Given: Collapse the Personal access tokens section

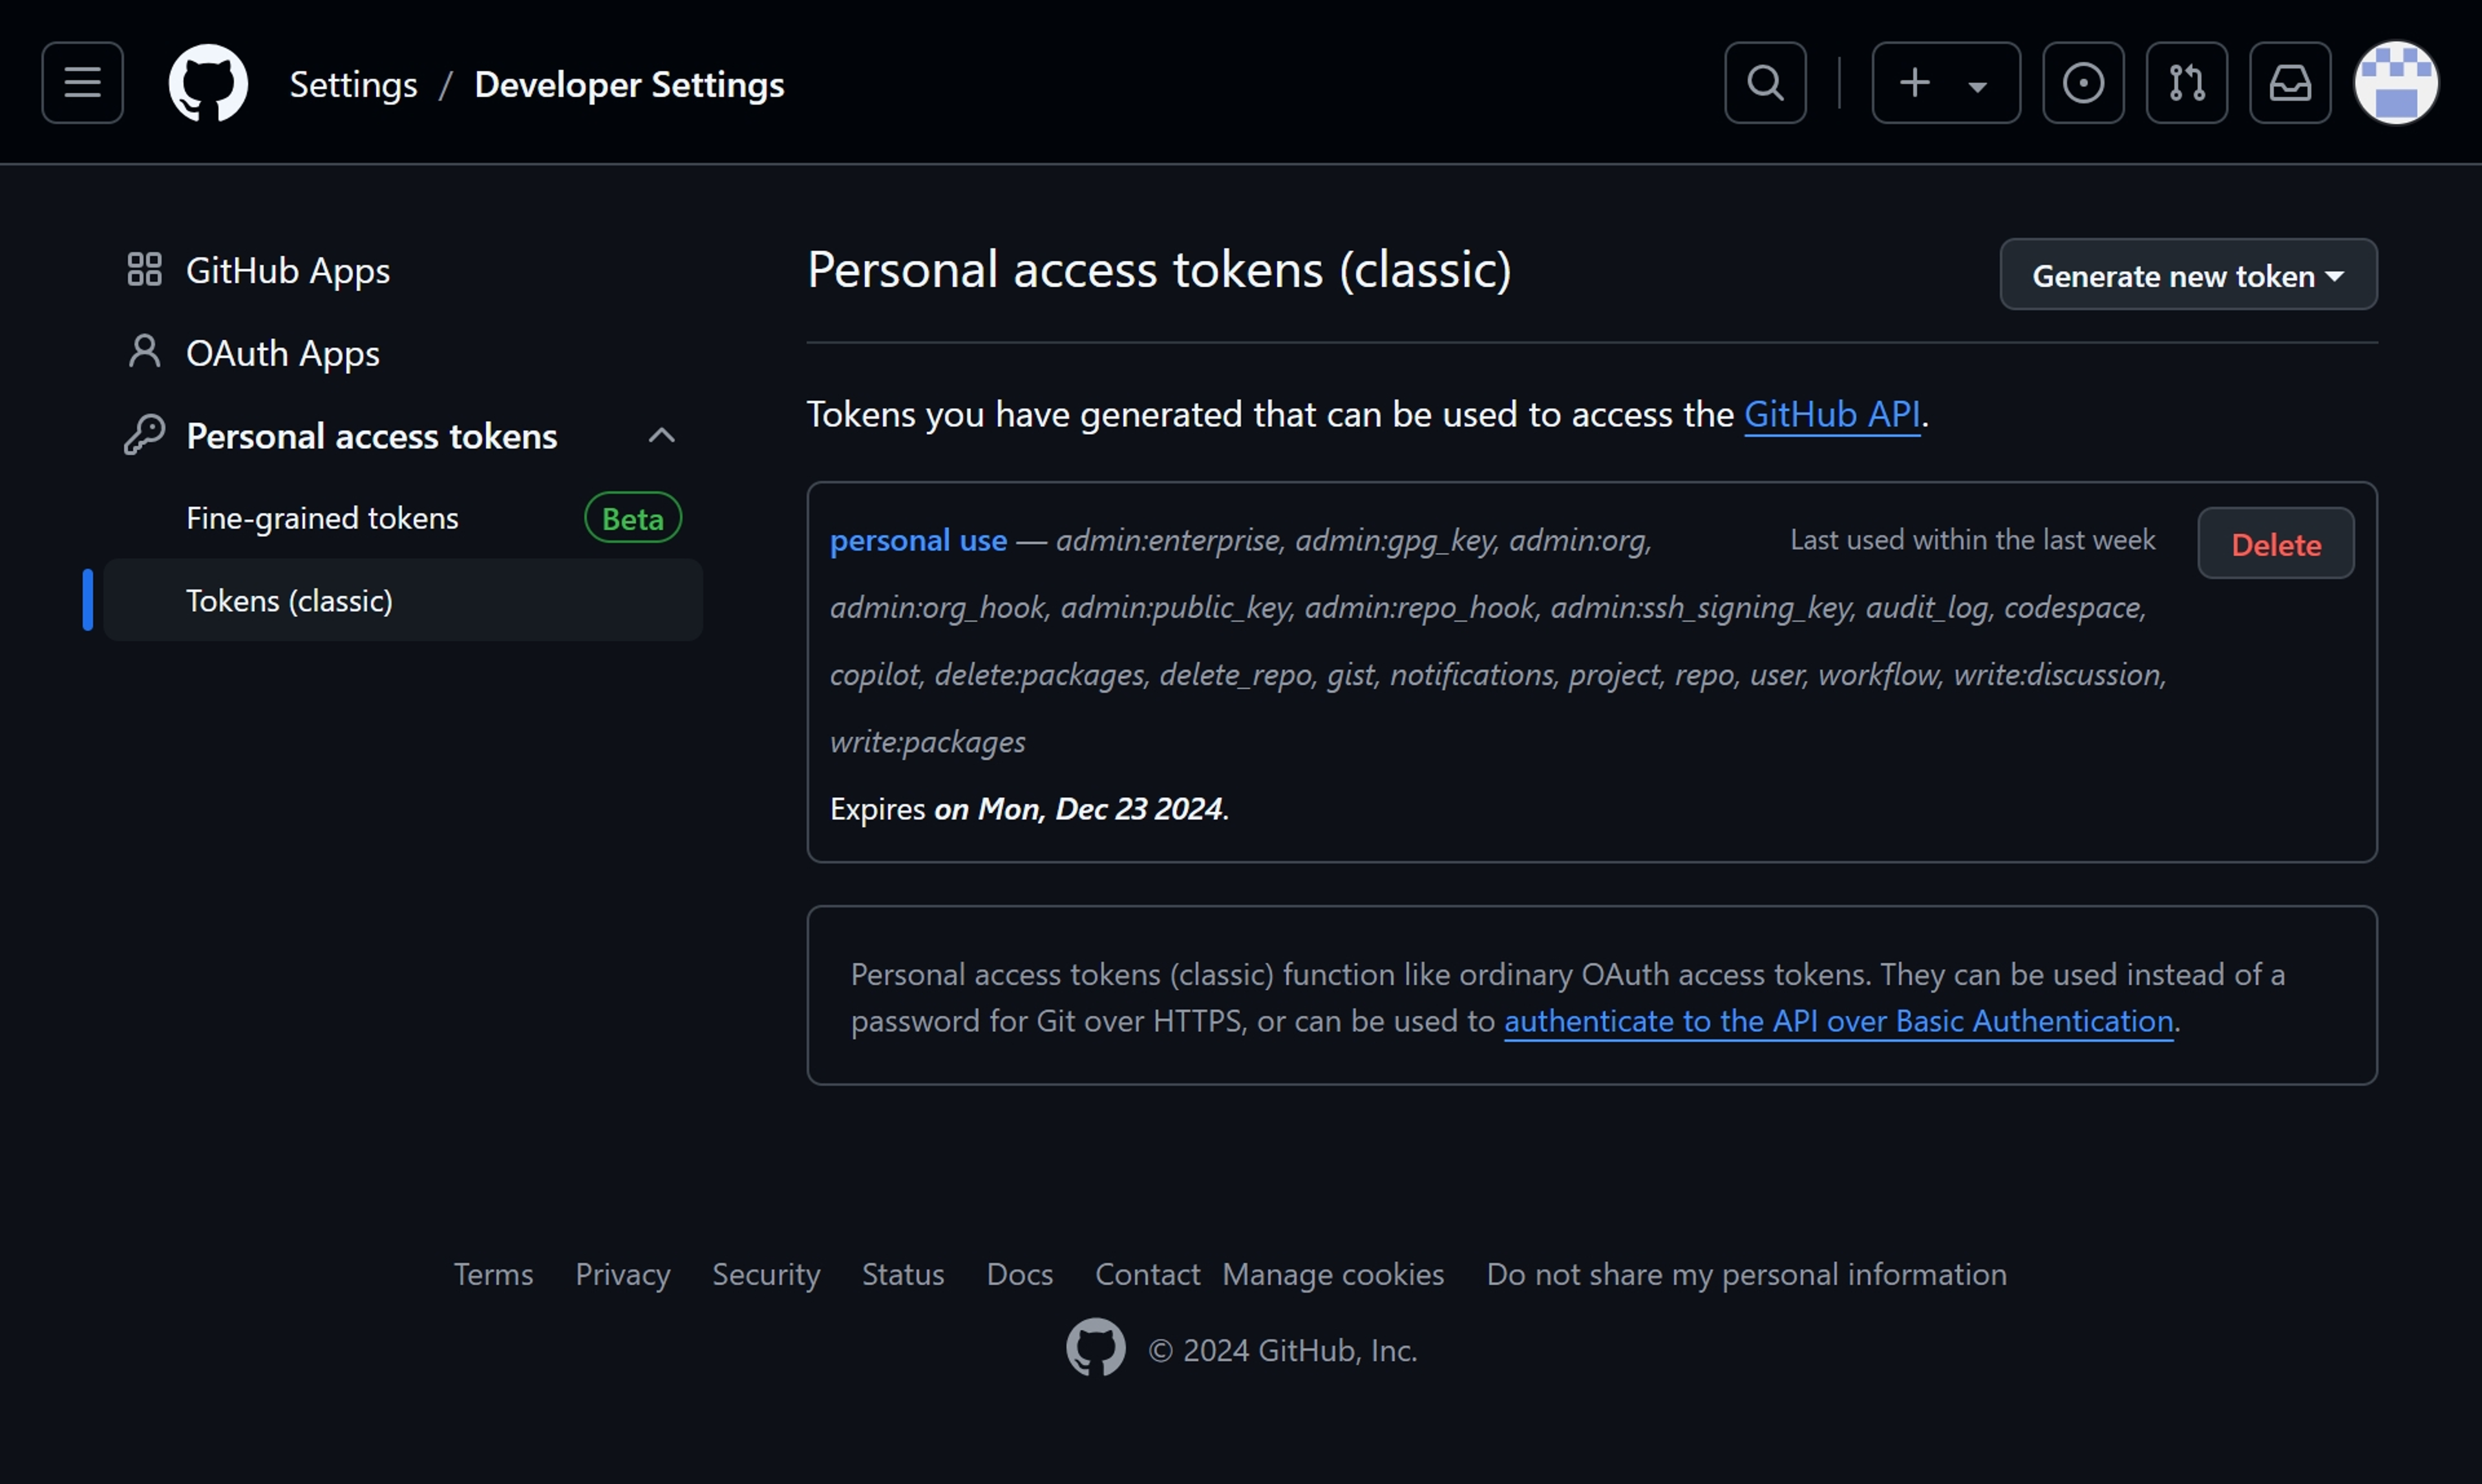Looking at the screenshot, I should 661,436.
